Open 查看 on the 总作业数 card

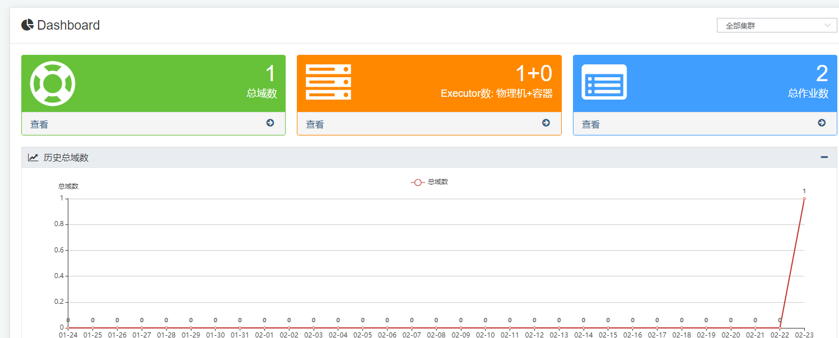pyautogui.click(x=590, y=123)
